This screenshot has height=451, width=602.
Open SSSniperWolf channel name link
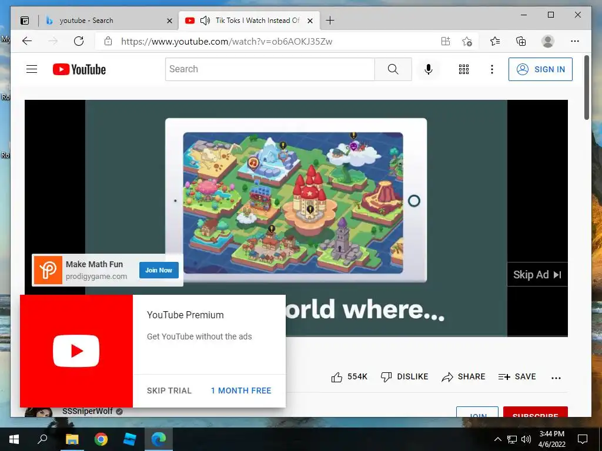88,411
